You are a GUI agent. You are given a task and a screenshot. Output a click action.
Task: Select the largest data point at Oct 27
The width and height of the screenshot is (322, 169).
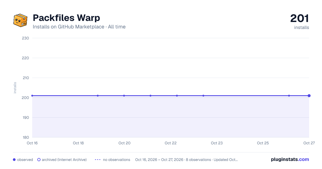[309, 95]
